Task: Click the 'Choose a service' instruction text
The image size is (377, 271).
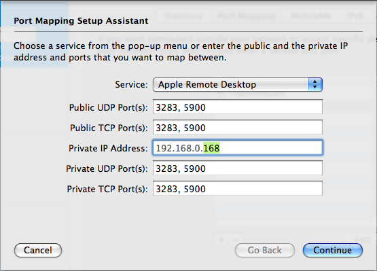Action: coord(181,52)
